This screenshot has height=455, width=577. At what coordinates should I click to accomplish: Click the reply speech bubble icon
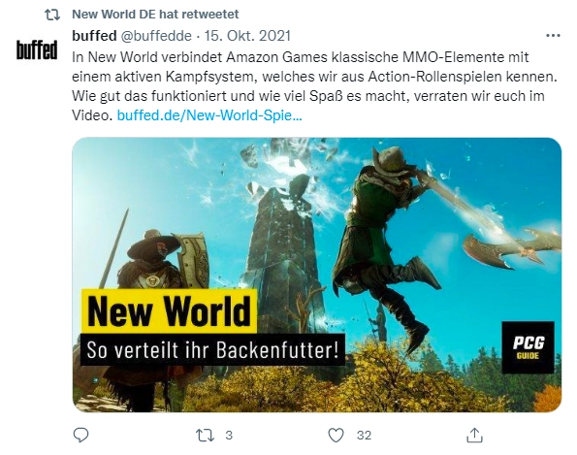(x=80, y=436)
